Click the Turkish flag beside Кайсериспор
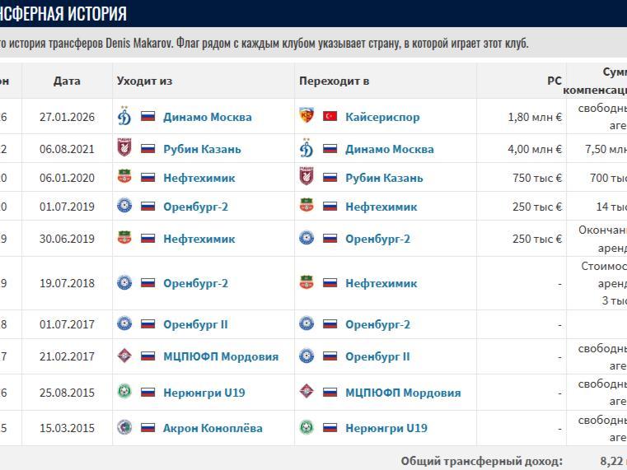The height and width of the screenshot is (470, 627). click(x=330, y=117)
